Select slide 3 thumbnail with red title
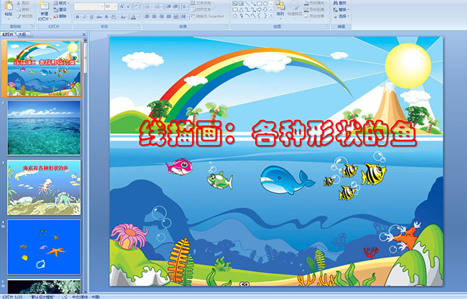 44,187
